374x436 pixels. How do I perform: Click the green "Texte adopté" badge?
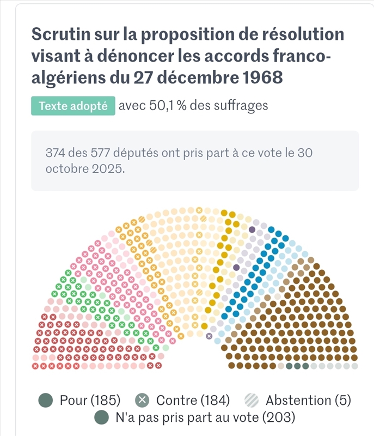pos(73,106)
